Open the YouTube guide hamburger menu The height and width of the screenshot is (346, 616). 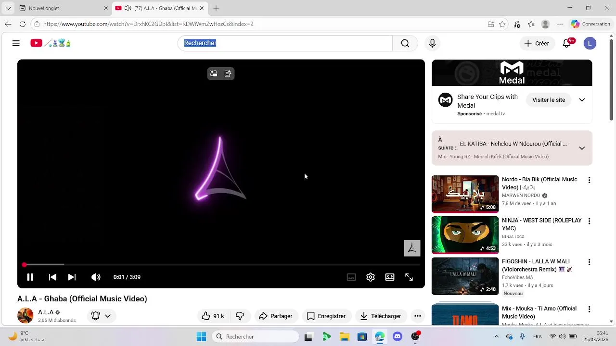pyautogui.click(x=16, y=43)
